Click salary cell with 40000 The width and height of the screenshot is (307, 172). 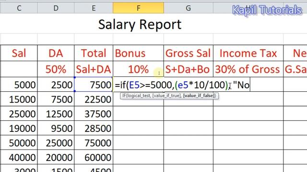19,157
